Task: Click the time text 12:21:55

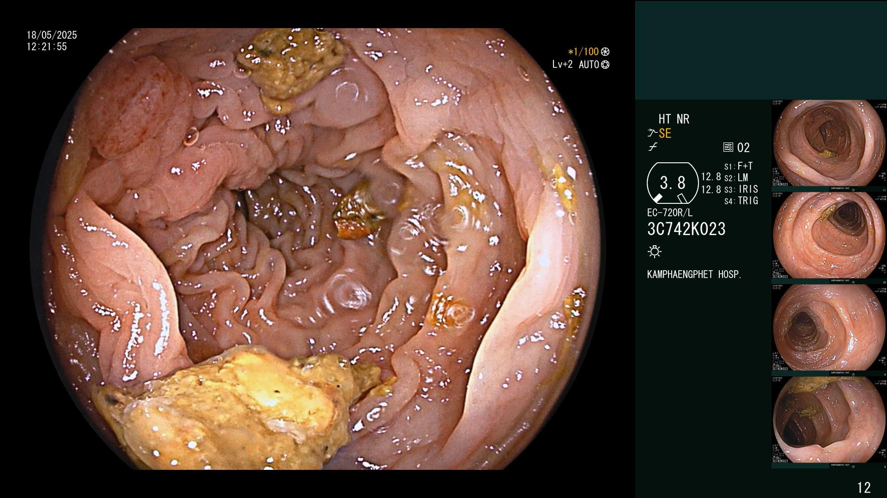Action: pos(47,47)
